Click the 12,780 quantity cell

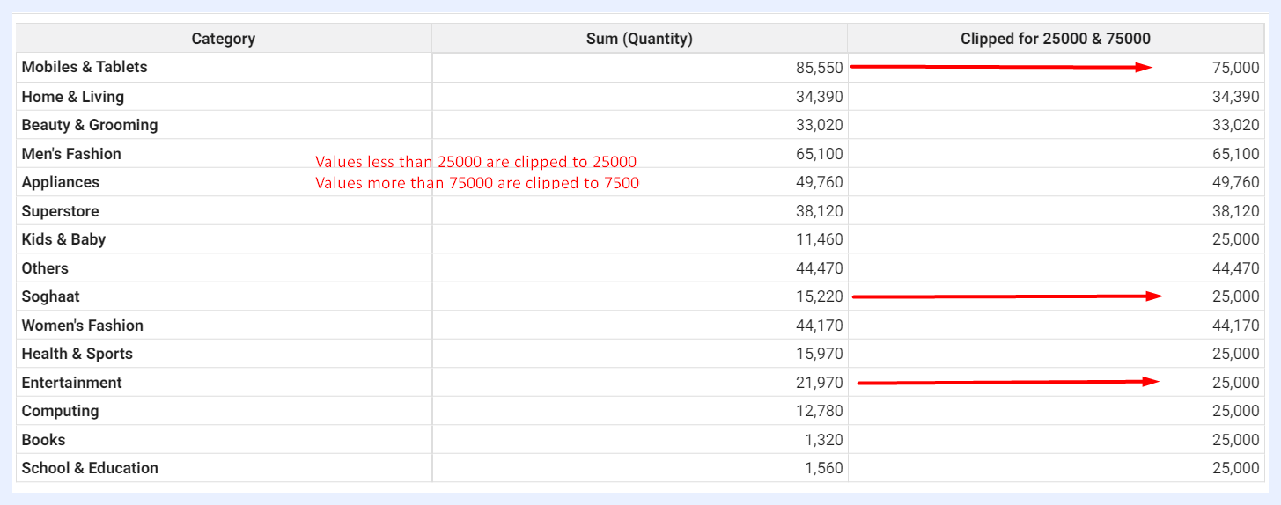[819, 411]
